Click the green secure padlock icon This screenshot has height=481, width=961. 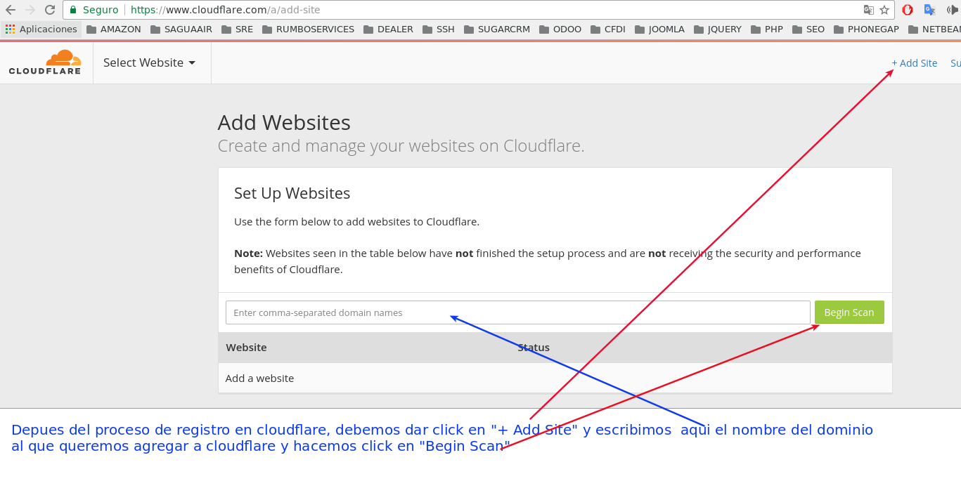coord(72,10)
